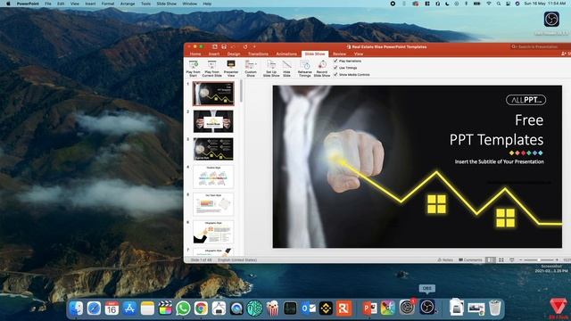Image resolution: width=571 pixels, height=321 pixels.
Task: Open System Preferences from the Dock
Action: (x=407, y=308)
